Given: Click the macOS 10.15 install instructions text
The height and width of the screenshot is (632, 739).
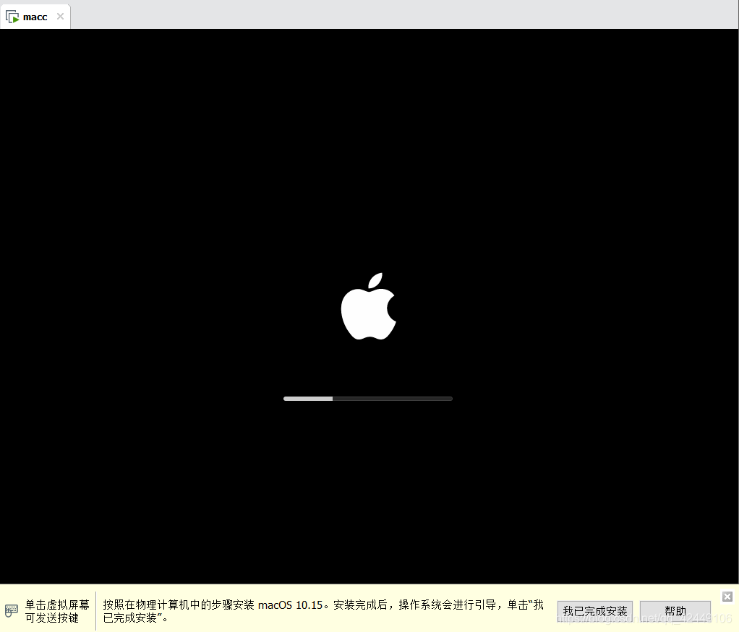Looking at the screenshot, I should coord(323,611).
